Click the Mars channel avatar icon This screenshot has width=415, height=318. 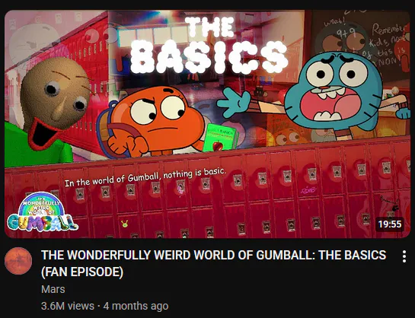(x=18, y=261)
